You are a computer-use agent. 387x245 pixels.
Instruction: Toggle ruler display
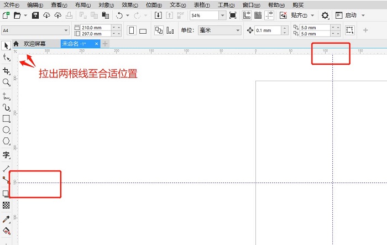[x=247, y=15]
